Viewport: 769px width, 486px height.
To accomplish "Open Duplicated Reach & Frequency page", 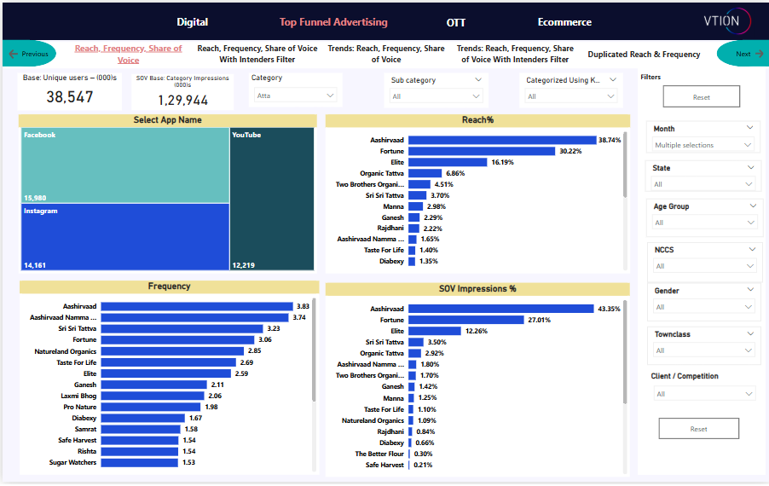I will pyautogui.click(x=644, y=55).
